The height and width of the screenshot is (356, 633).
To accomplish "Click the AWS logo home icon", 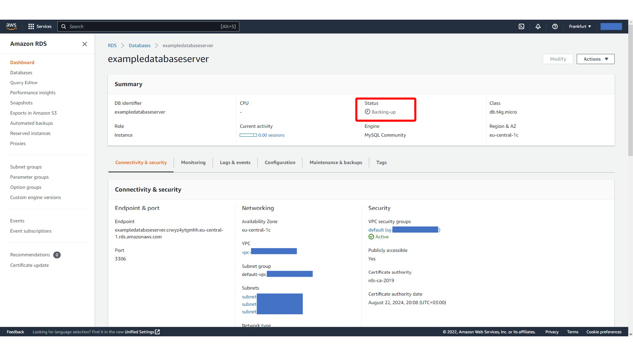I will pos(11,26).
